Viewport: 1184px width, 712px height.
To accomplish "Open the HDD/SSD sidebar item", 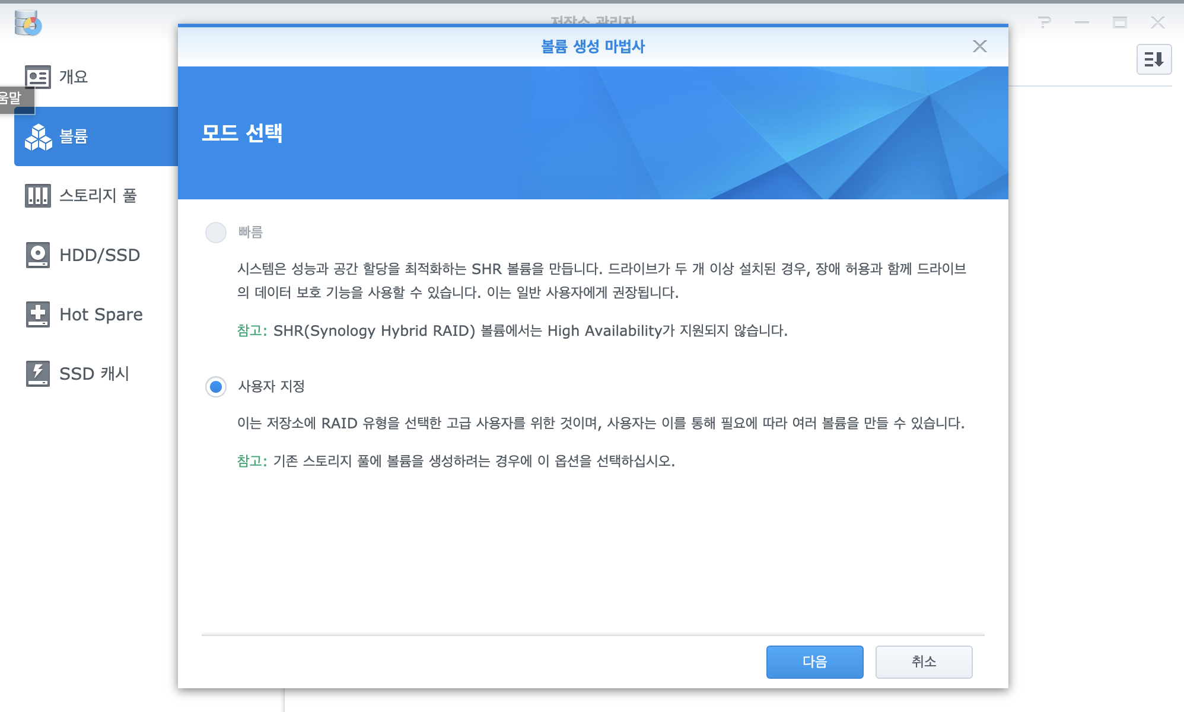I will [100, 255].
